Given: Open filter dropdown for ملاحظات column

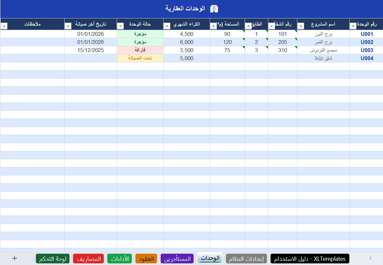Looking at the screenshot, I should coord(4,26).
